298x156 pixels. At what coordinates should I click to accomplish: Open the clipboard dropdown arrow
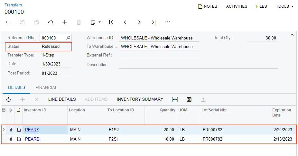(100, 22)
